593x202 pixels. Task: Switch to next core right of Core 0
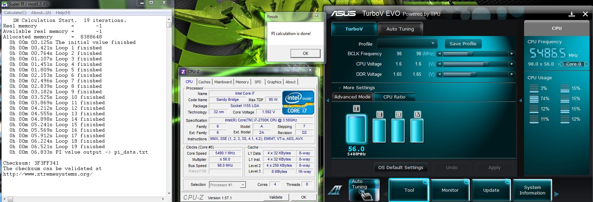pyautogui.click(x=587, y=64)
